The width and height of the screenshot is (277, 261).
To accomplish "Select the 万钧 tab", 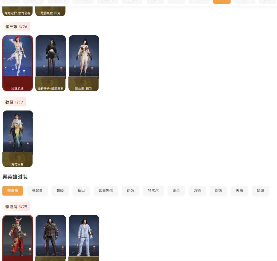I will pyautogui.click(x=197, y=191).
